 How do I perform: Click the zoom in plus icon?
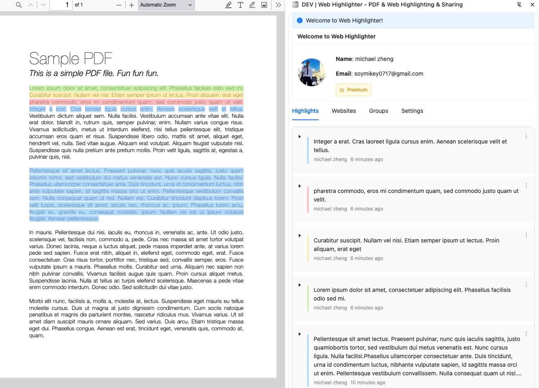(131, 5)
